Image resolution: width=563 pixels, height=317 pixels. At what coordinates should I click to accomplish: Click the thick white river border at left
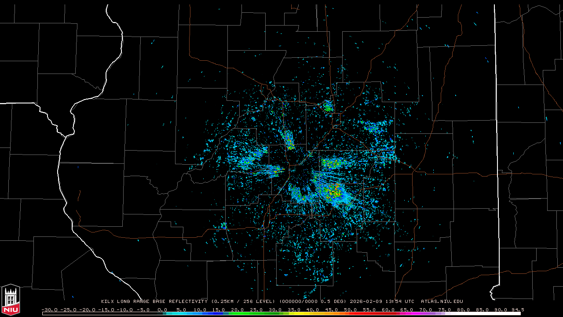click(x=62, y=176)
